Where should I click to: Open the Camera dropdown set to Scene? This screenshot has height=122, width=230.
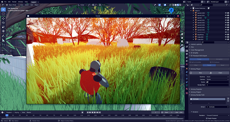pyautogui.click(x=217, y=79)
